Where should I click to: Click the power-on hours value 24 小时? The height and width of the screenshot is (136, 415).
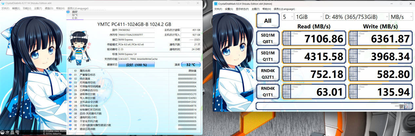click(191, 49)
